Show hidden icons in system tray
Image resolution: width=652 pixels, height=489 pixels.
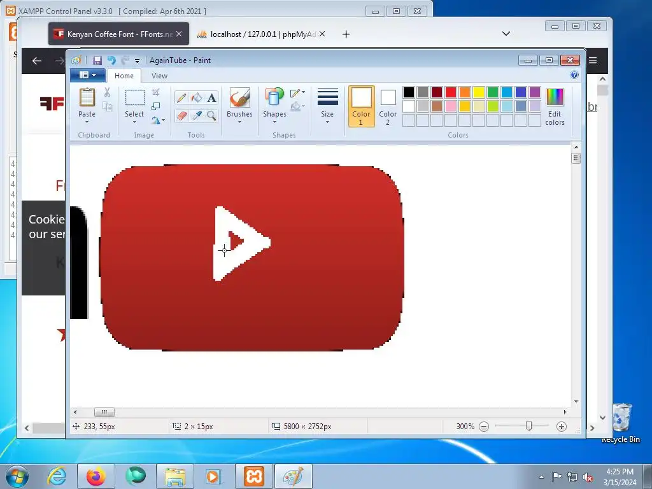(x=541, y=477)
